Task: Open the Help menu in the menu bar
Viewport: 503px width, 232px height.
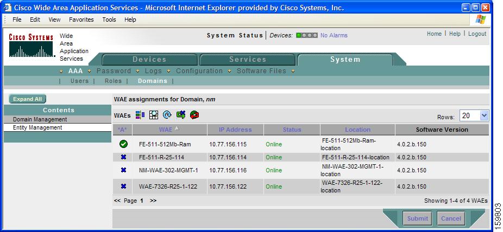Action: pos(130,20)
